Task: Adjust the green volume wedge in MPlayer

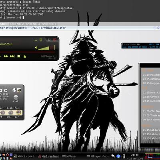Action: 44,48
